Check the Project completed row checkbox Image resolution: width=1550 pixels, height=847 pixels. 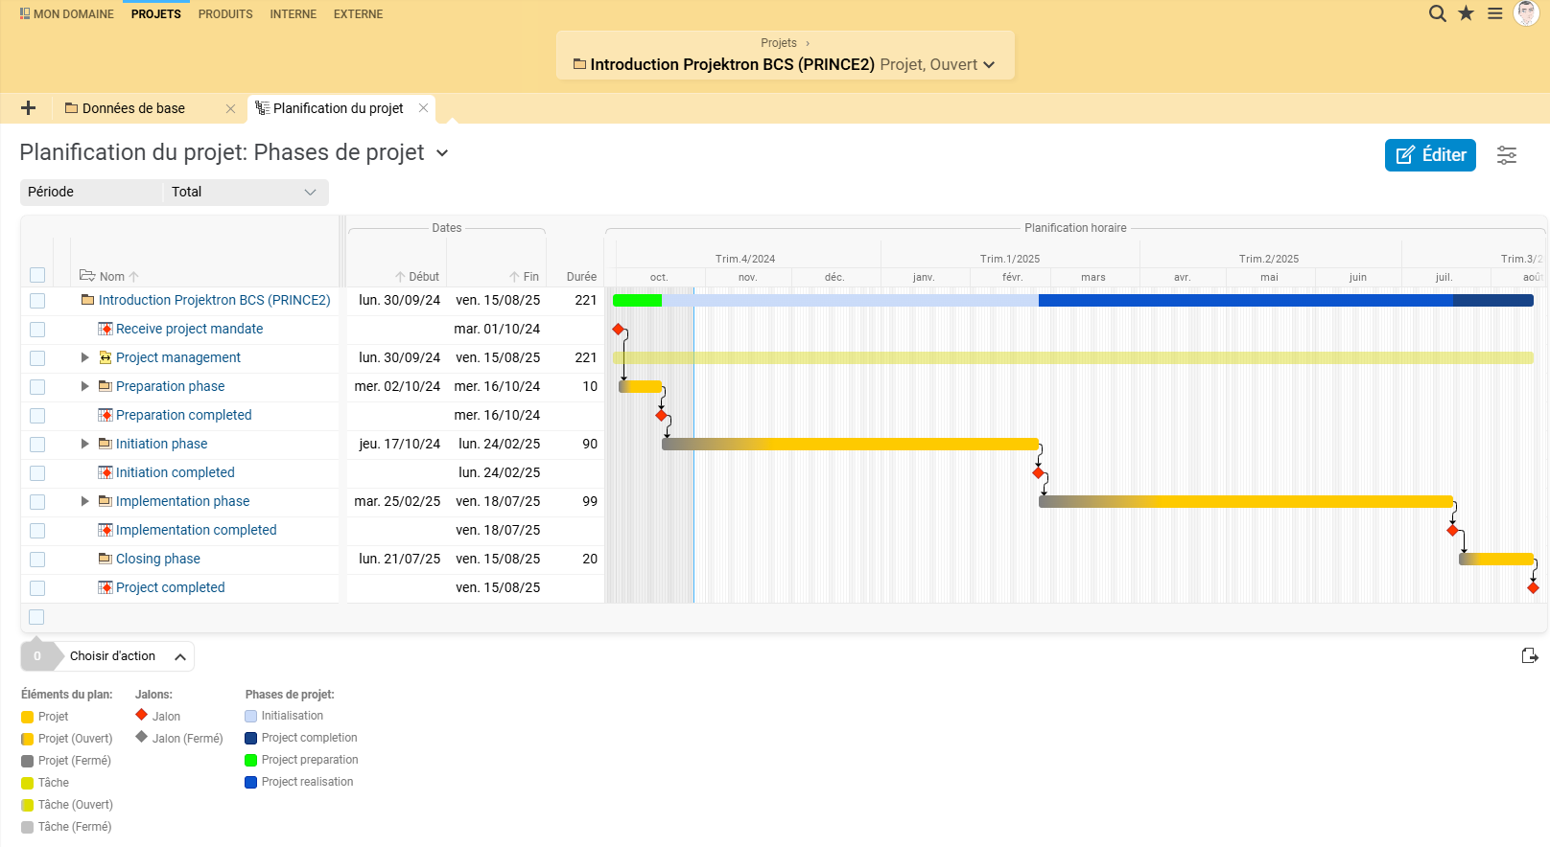[37, 588]
